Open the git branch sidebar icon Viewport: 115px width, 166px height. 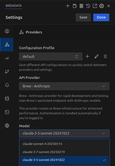coord(7,72)
